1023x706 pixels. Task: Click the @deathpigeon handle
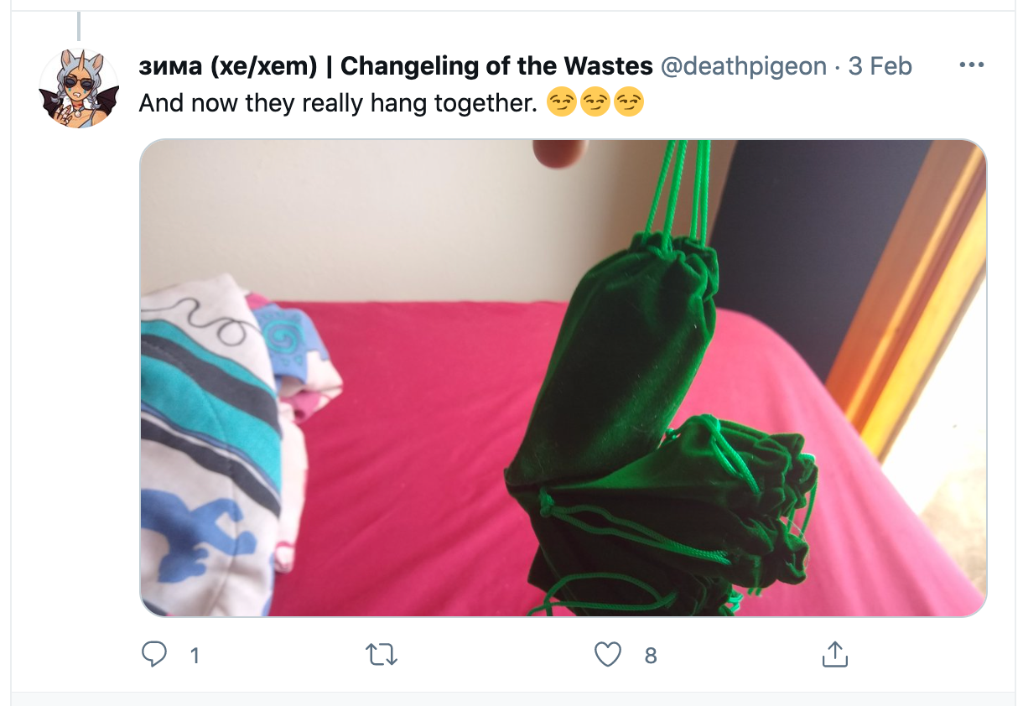(744, 66)
